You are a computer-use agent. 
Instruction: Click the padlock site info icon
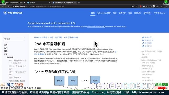coord(13,6)
